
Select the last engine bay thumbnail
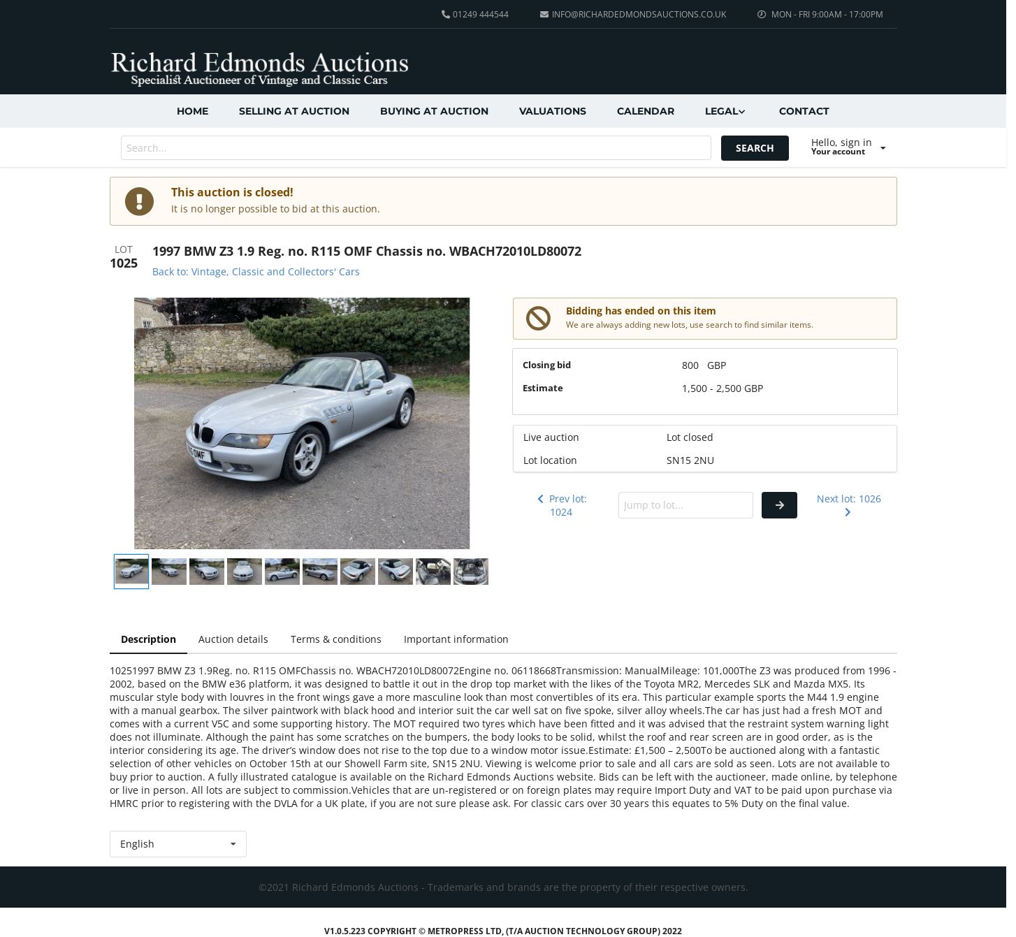(x=471, y=572)
